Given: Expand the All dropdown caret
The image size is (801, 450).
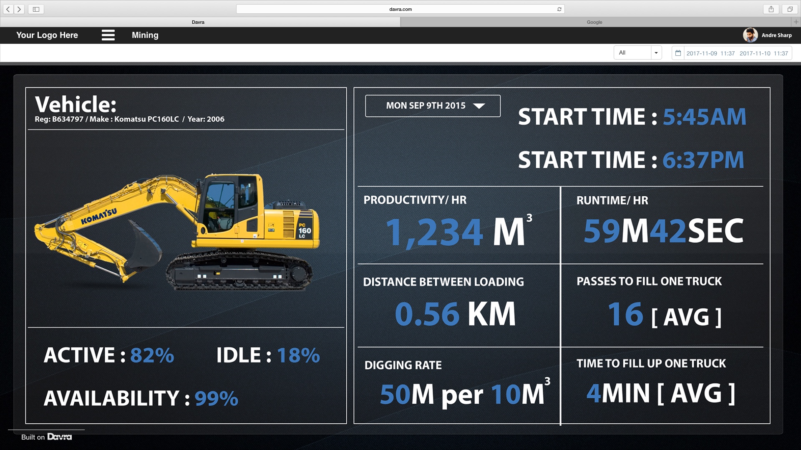Looking at the screenshot, I should [656, 52].
